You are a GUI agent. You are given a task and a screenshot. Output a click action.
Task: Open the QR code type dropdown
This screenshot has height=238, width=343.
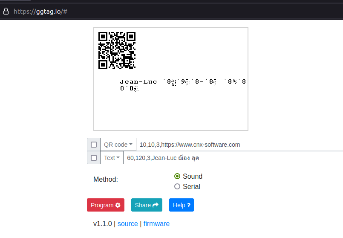118,145
